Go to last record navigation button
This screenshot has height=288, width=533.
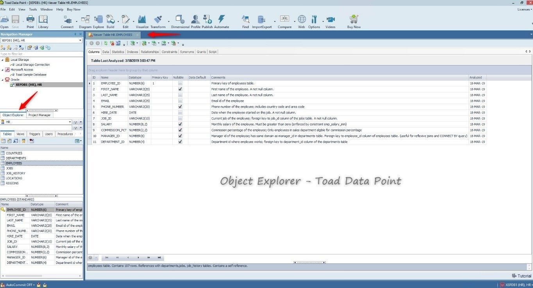159,258
